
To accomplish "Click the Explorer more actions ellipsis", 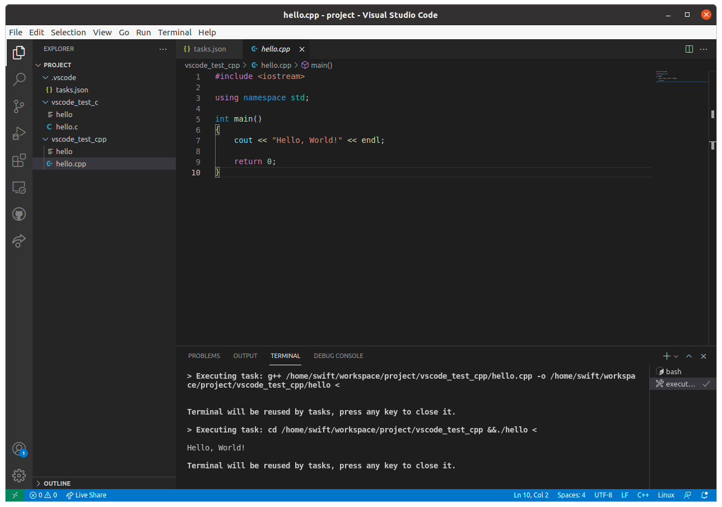I will (163, 49).
